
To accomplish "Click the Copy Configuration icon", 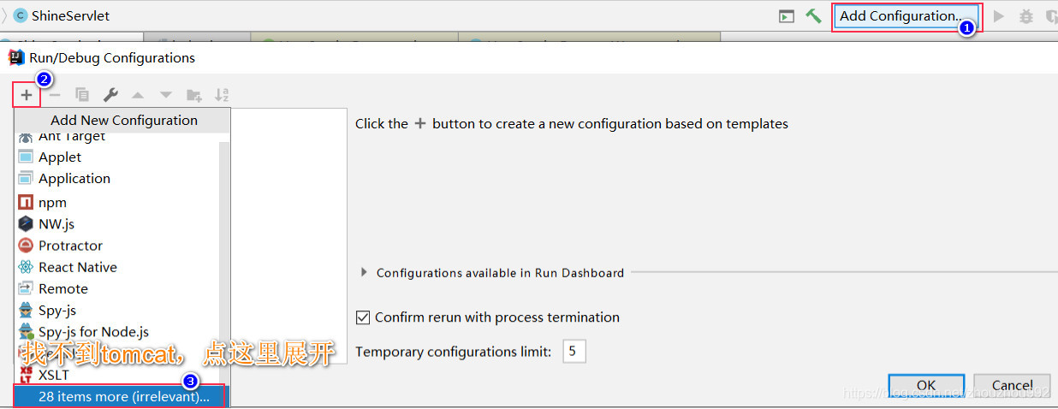I will click(82, 95).
